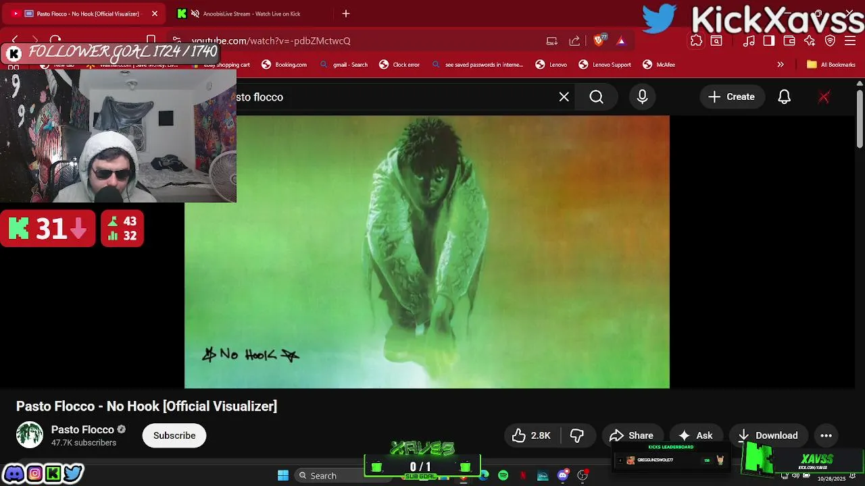Clear the YouTube search text
The width and height of the screenshot is (865, 486).
pos(564,97)
